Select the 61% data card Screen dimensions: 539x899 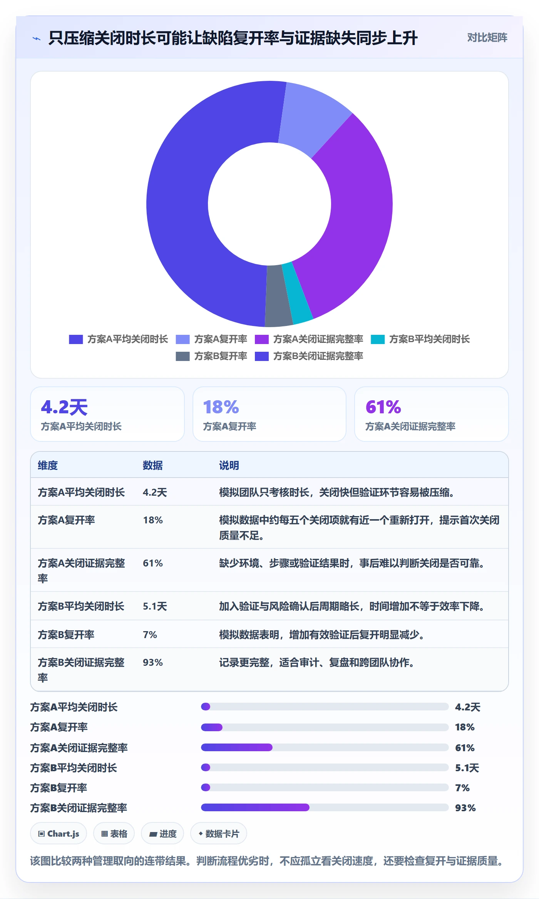(431, 414)
